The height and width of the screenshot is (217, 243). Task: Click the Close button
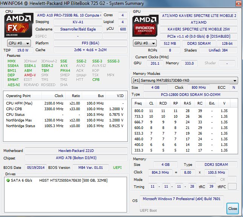[x=232, y=208]
